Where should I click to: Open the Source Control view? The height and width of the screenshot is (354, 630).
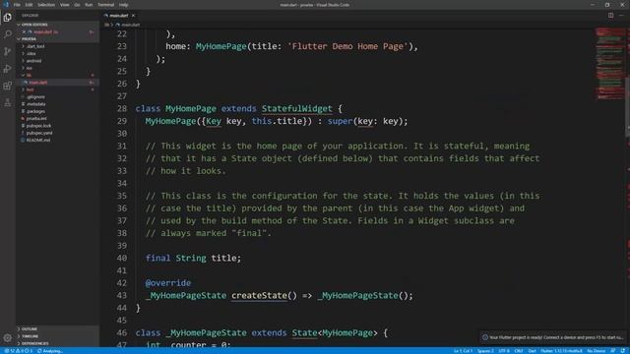point(7,51)
